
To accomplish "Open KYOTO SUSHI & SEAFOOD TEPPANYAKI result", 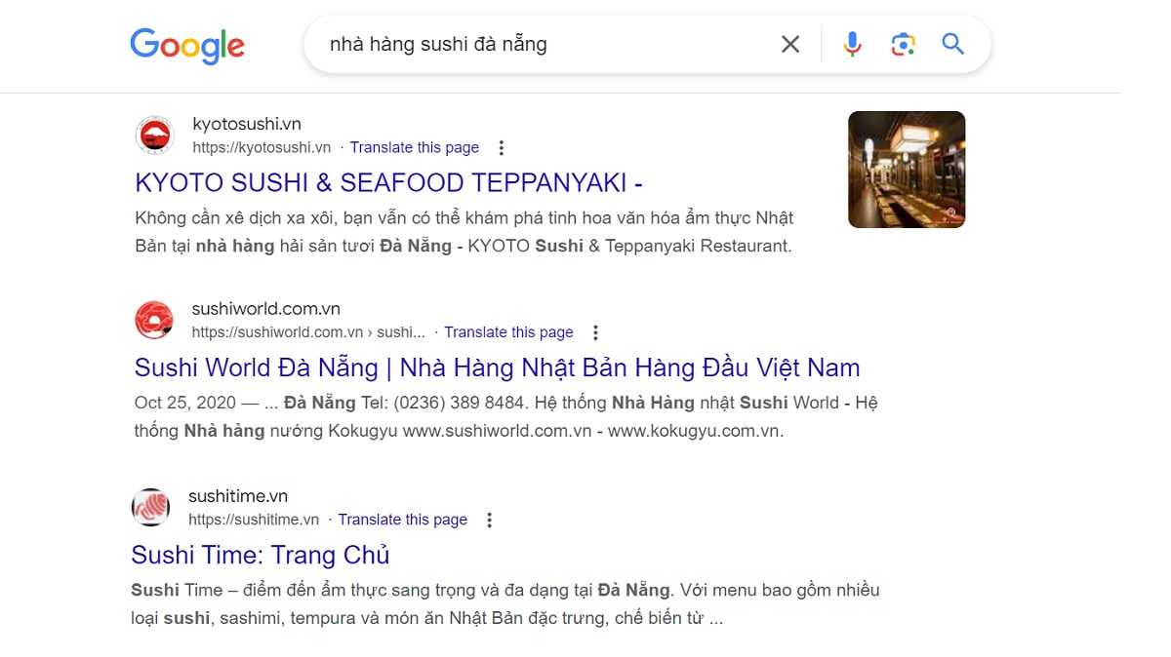I will pos(388,182).
